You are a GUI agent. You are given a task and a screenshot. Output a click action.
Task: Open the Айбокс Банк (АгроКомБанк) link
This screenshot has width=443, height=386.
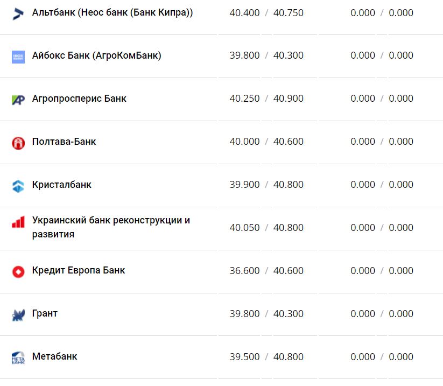pos(96,55)
